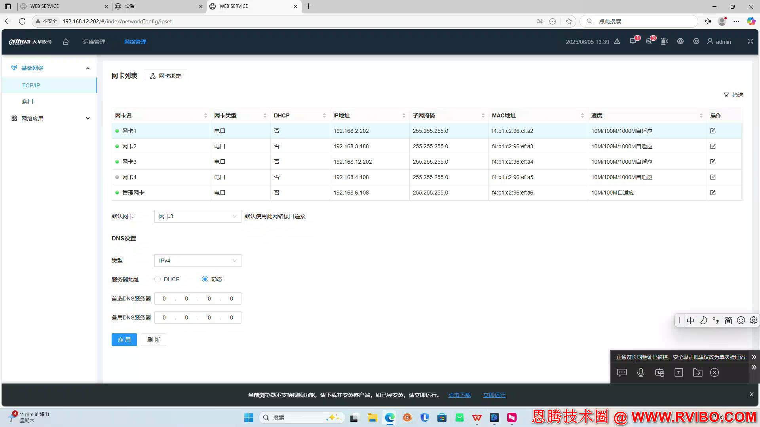Open File Explorer from taskbar

point(372,418)
